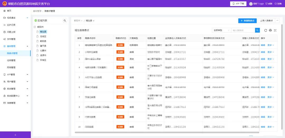Click the green 区域列表 globe icon
This screenshot has width=285, height=138.
coord(36,20)
